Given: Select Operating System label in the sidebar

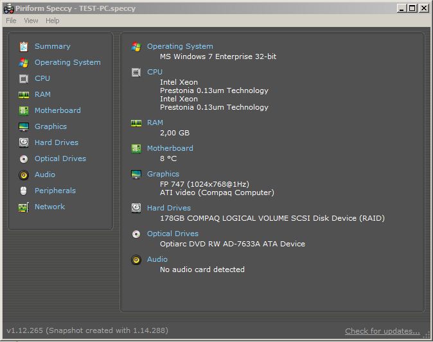Looking at the screenshot, I should coord(67,62).
